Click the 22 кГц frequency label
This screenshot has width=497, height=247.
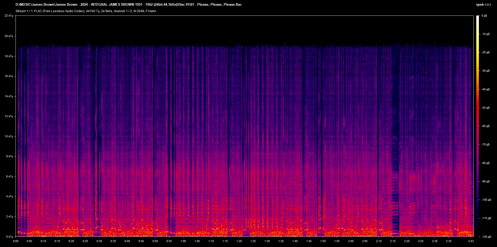[9, 16]
